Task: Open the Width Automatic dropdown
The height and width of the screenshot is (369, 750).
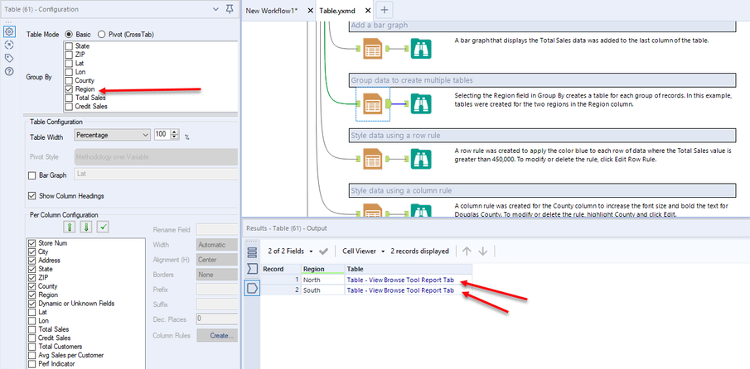Action: coord(217,245)
